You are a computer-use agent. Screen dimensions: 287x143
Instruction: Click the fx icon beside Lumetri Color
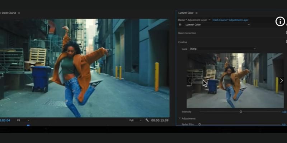(180, 25)
